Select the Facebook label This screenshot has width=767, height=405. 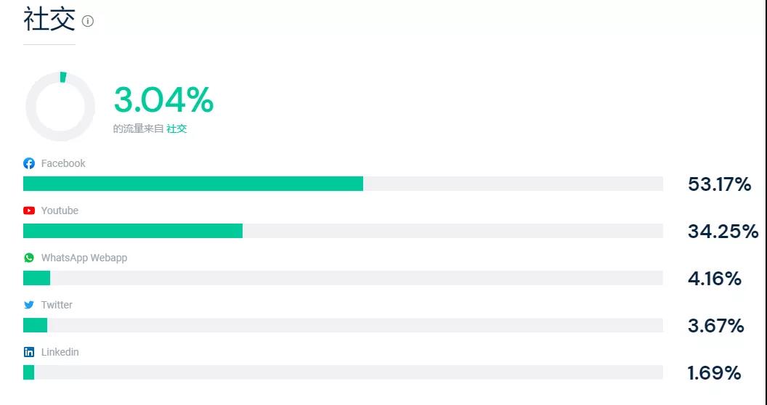click(63, 163)
